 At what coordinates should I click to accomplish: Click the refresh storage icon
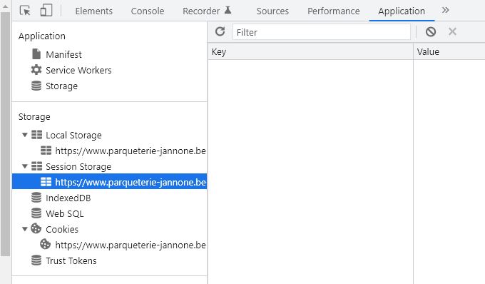pos(220,31)
